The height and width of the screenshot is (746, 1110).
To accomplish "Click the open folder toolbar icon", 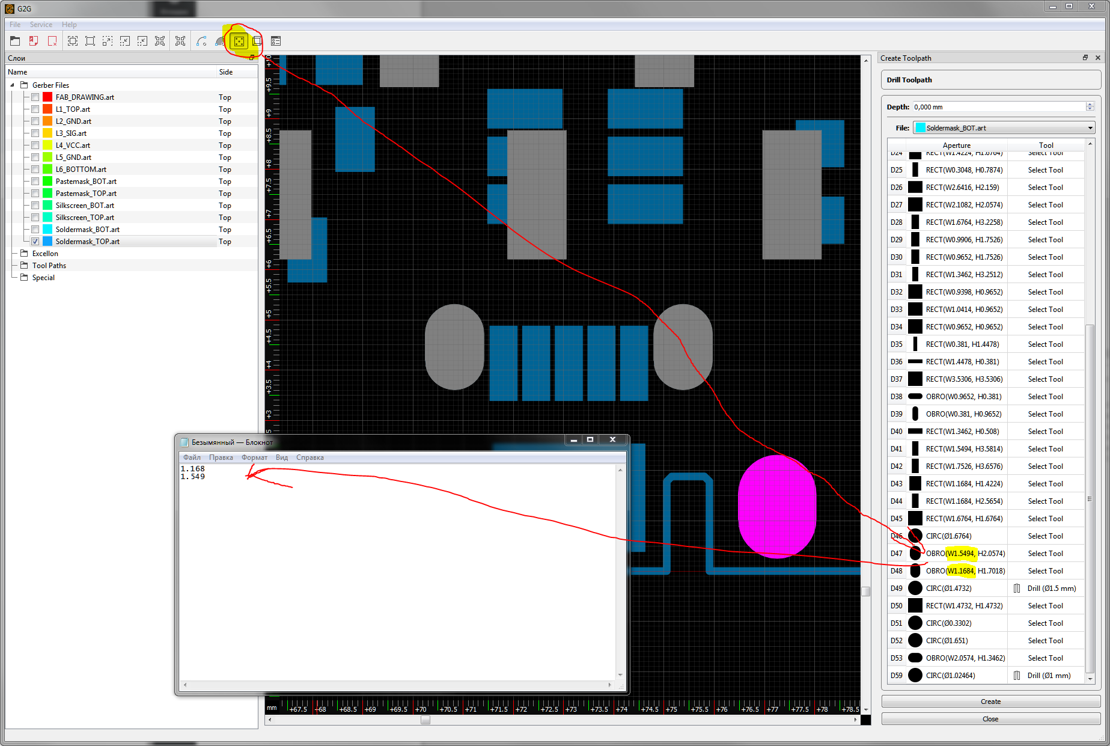I will (x=16, y=41).
